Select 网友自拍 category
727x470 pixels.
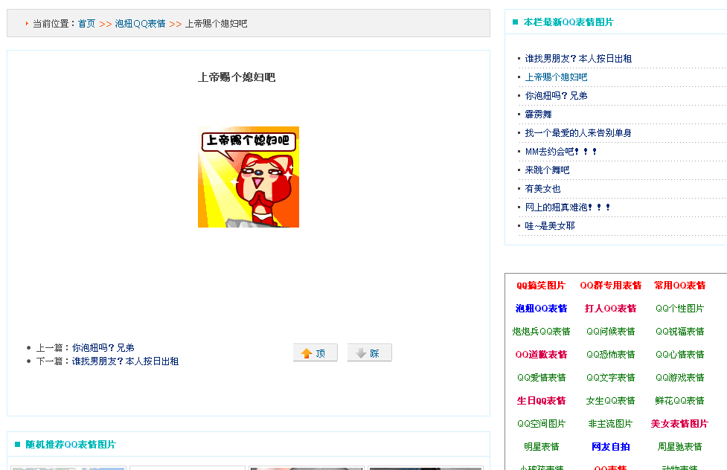[611, 446]
